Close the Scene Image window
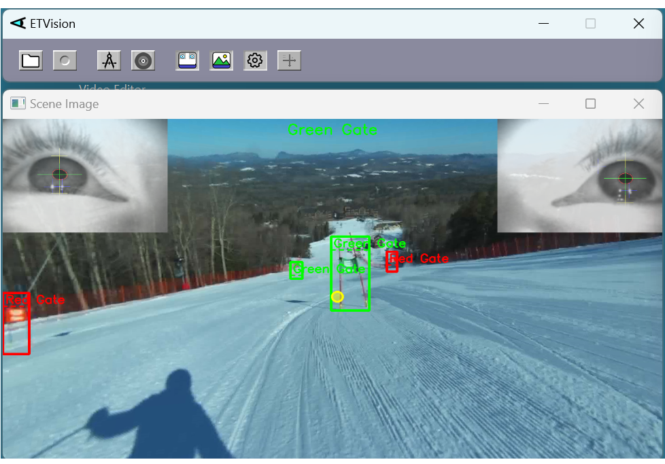 (x=638, y=104)
